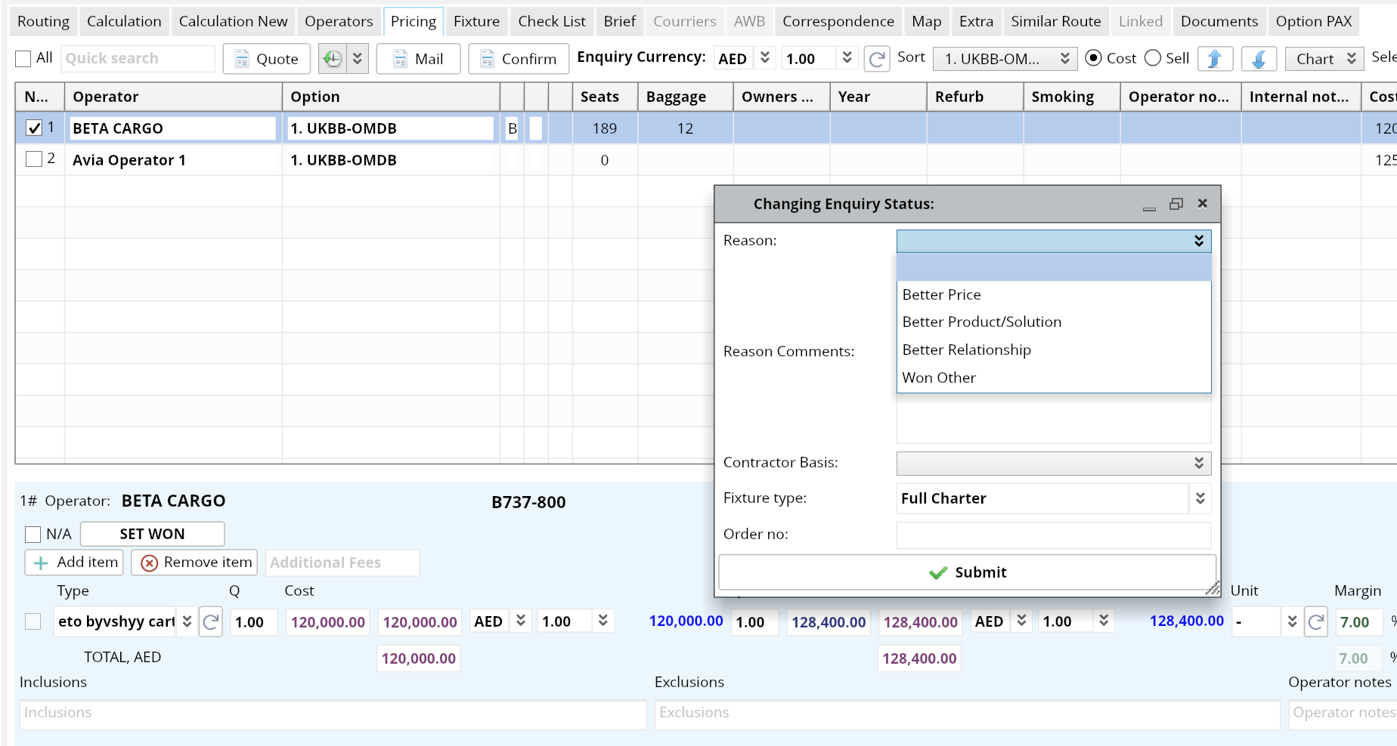Click the Confirm toolbar button
This screenshot has height=746, width=1397.
tap(518, 59)
